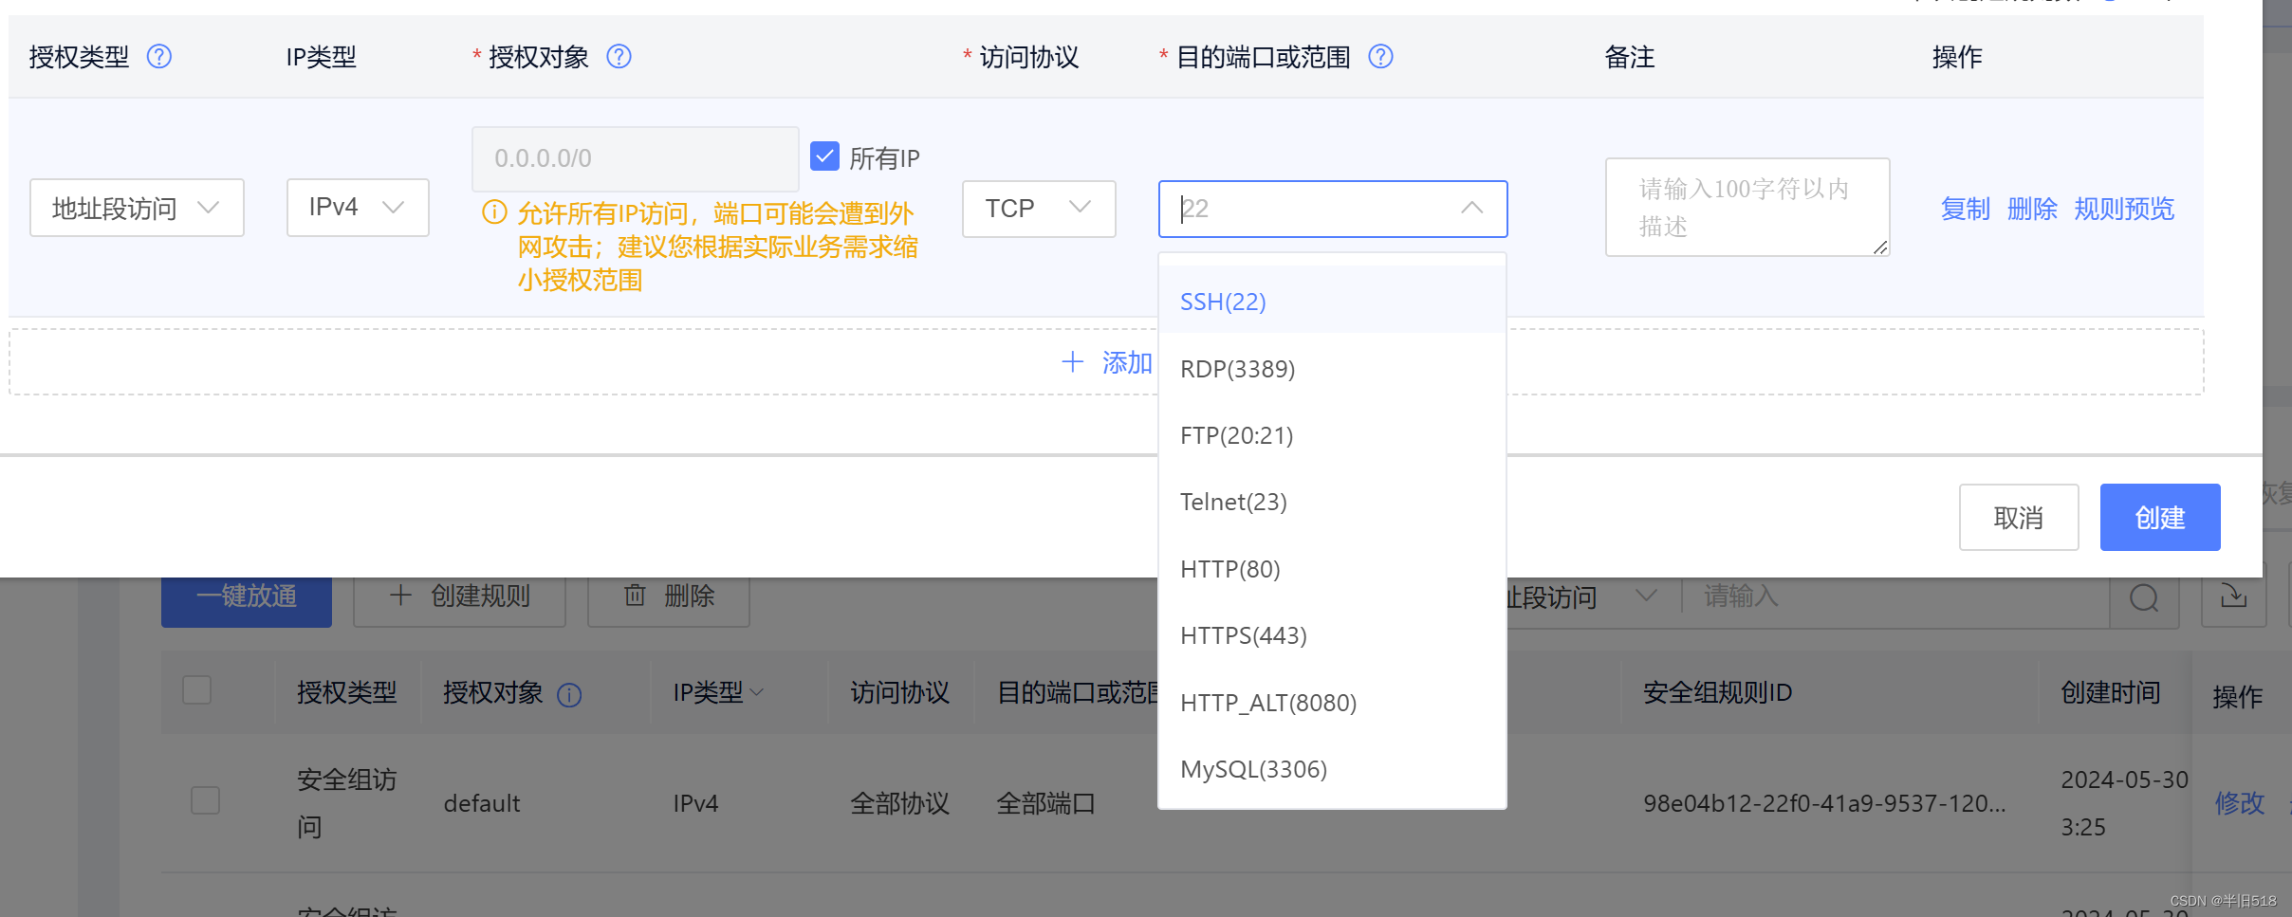Click the 规则预览 link
This screenshot has height=917, width=2292.
2123,209
